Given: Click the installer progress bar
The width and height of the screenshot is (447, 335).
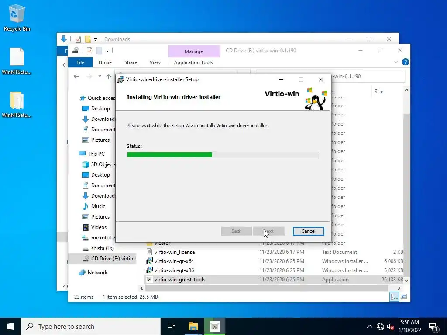Looking at the screenshot, I should [223, 154].
